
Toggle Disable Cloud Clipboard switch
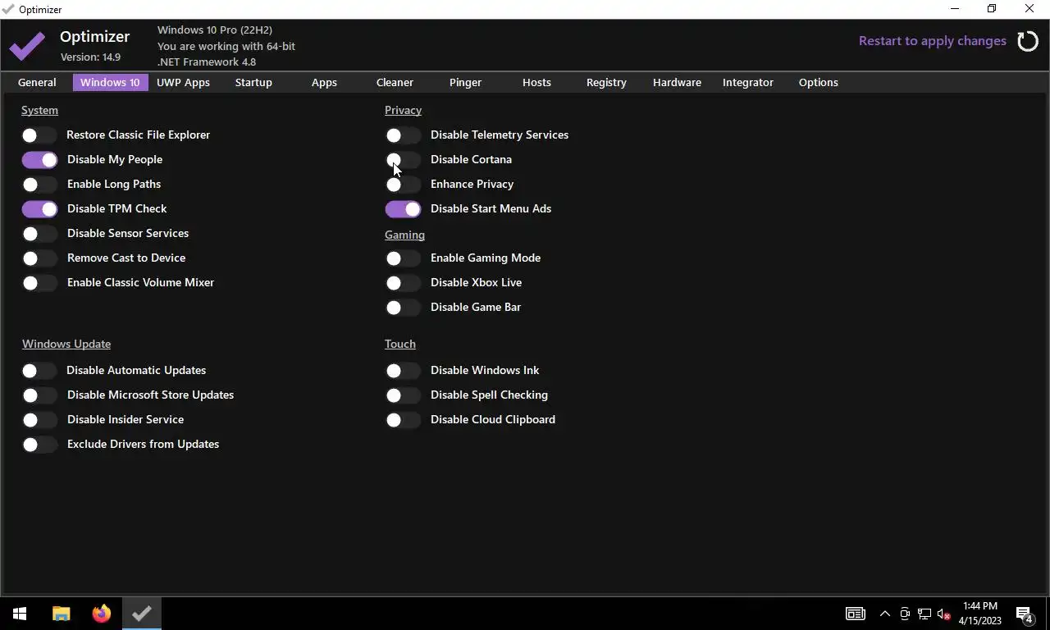403,420
